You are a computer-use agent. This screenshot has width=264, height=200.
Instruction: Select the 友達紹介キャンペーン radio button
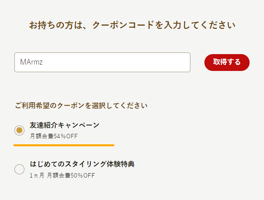[x=19, y=130]
